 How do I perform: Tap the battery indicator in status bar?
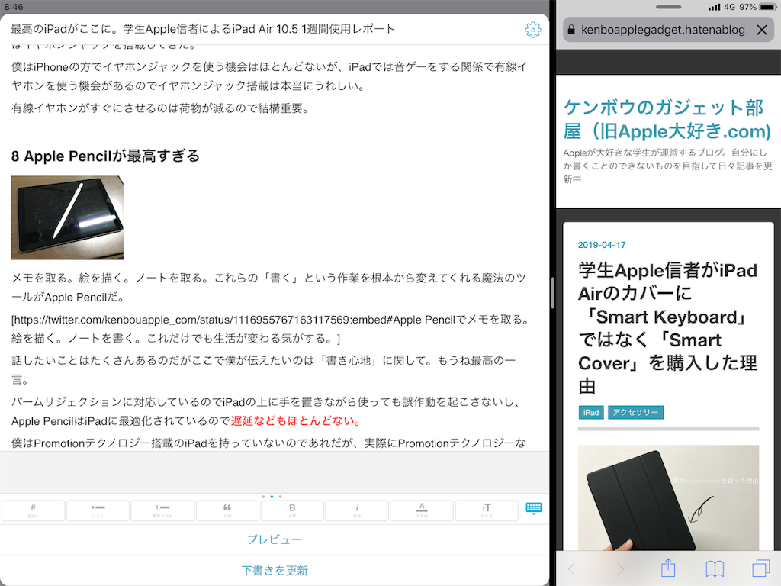767,7
